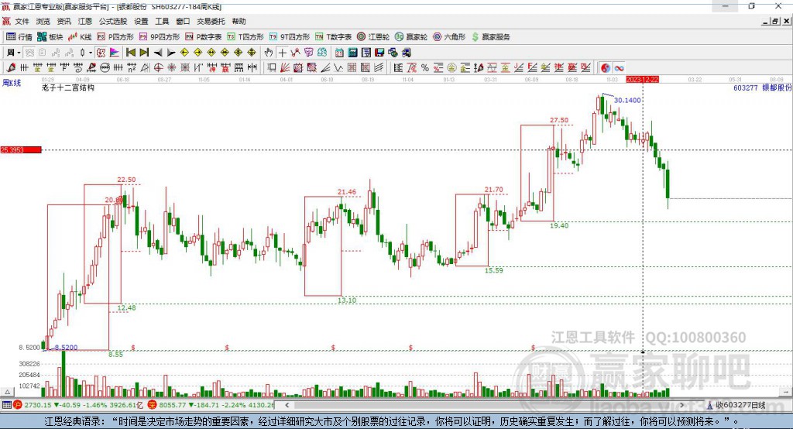This screenshot has width=793, height=429.
Task: Toggle the flag-shaped chart icon
Action: tap(115, 53)
